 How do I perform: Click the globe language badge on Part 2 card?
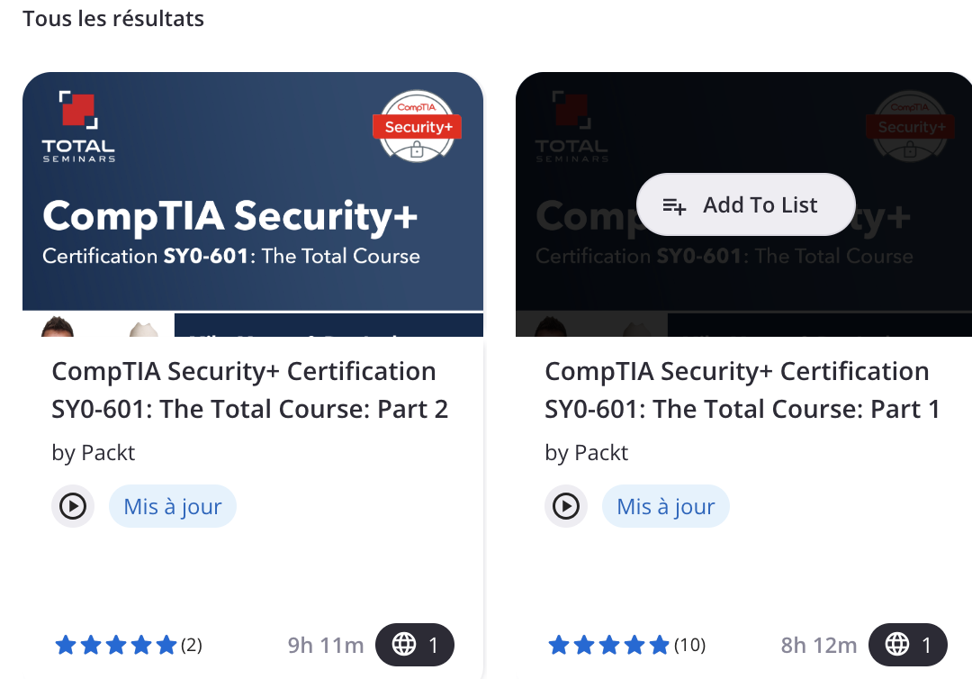click(x=415, y=645)
